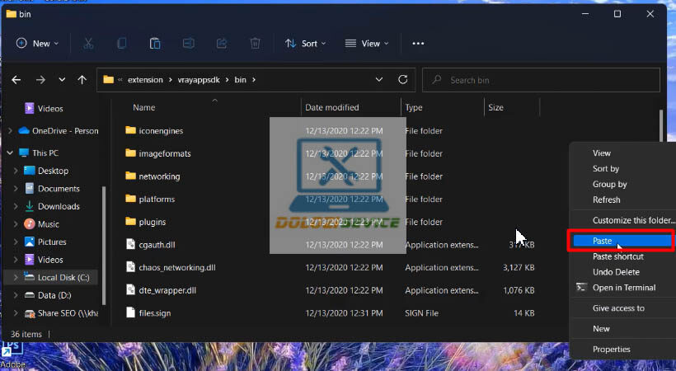Go up one folder level with Up arrow
The width and height of the screenshot is (676, 371).
click(82, 80)
